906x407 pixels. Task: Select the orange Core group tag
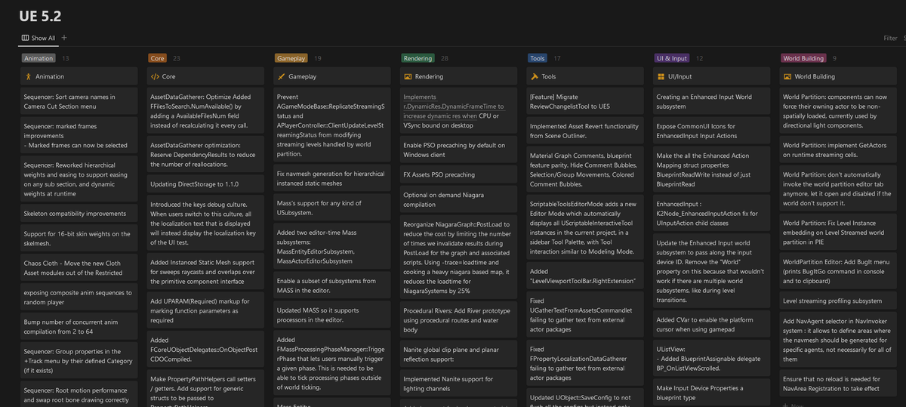click(x=158, y=58)
